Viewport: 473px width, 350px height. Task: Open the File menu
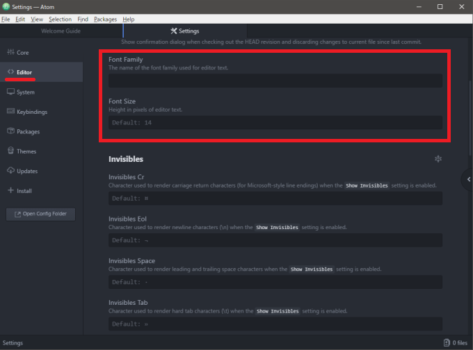6,19
